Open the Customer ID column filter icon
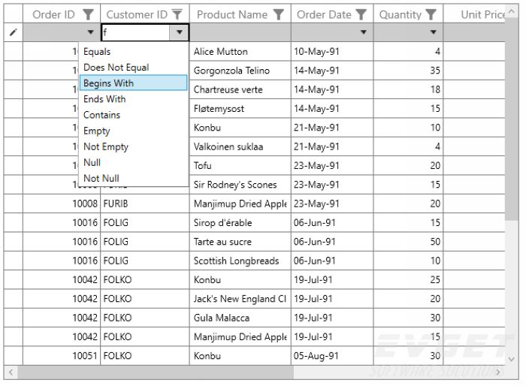The height and width of the screenshot is (386, 526). coord(177,14)
